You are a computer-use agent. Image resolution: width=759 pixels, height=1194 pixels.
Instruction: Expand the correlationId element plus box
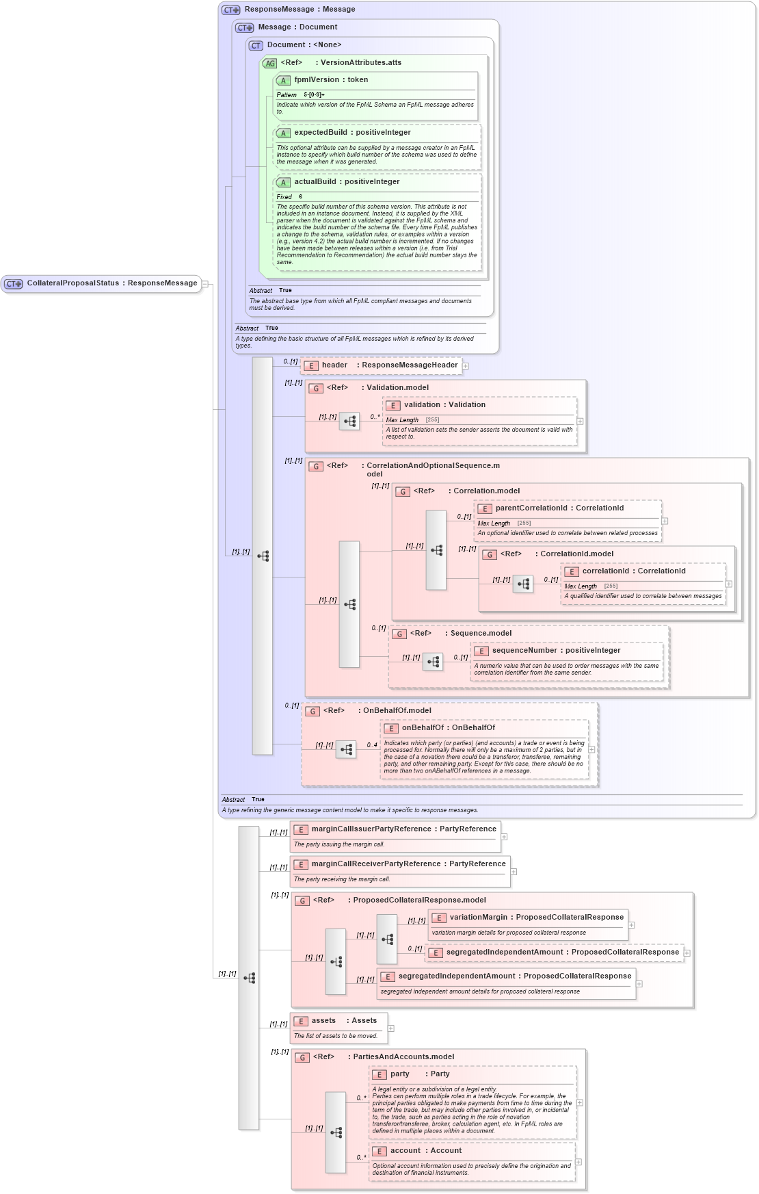click(x=729, y=584)
